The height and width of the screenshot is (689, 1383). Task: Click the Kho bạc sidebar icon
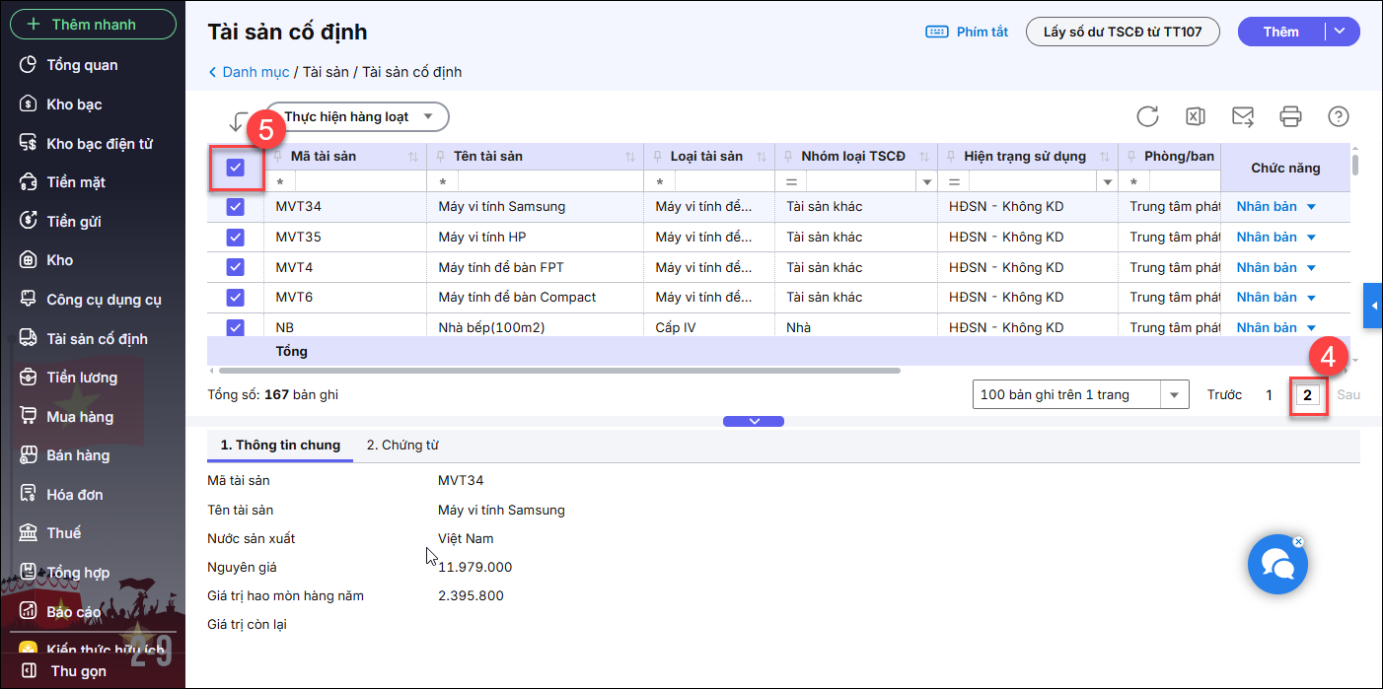click(29, 104)
